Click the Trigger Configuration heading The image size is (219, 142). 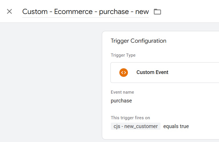[138, 41]
